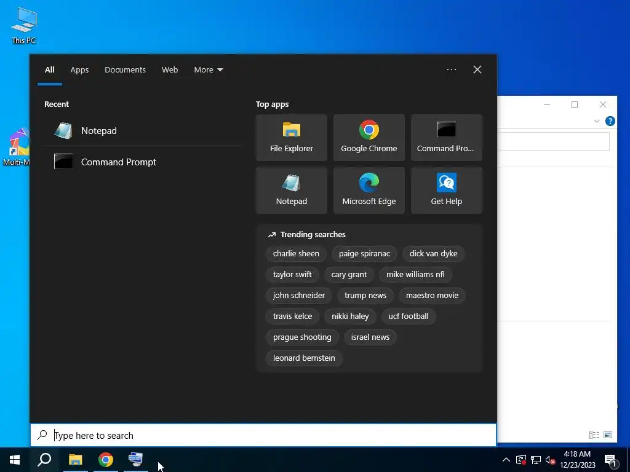
Task: Click the network tray icon
Action: pyautogui.click(x=536, y=460)
